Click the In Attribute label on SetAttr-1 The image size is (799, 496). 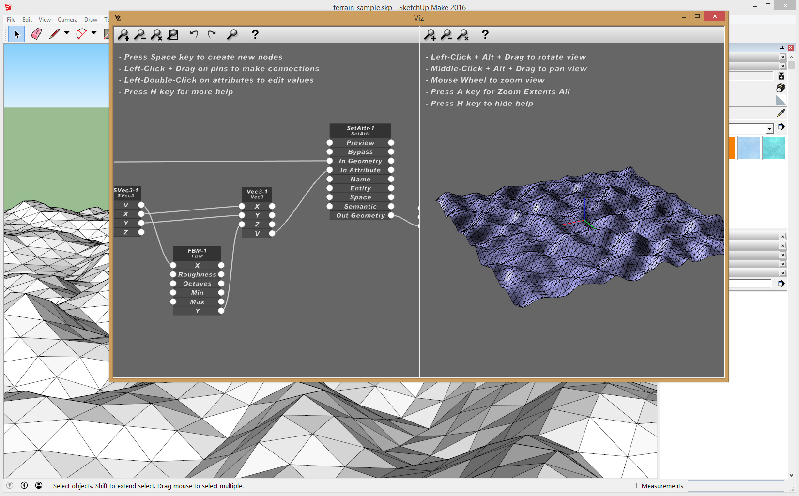360,170
